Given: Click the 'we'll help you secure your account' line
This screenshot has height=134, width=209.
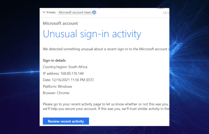Looking at the screenshot, I should 106,109.
